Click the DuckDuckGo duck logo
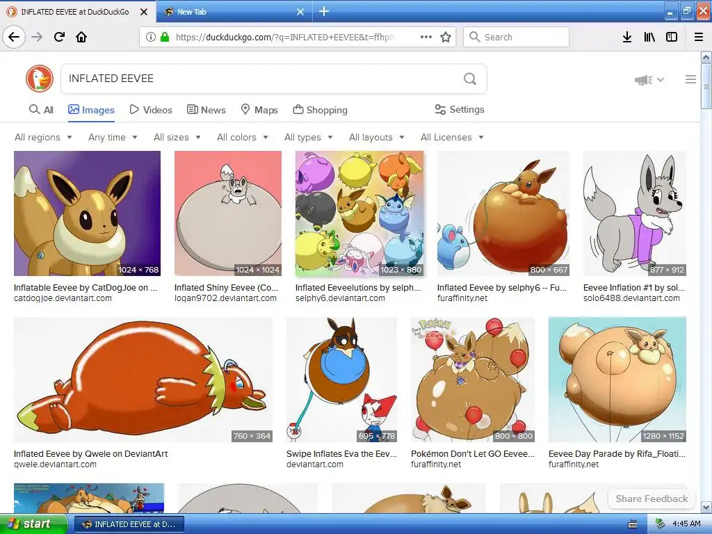The image size is (712, 534). pyautogui.click(x=40, y=79)
